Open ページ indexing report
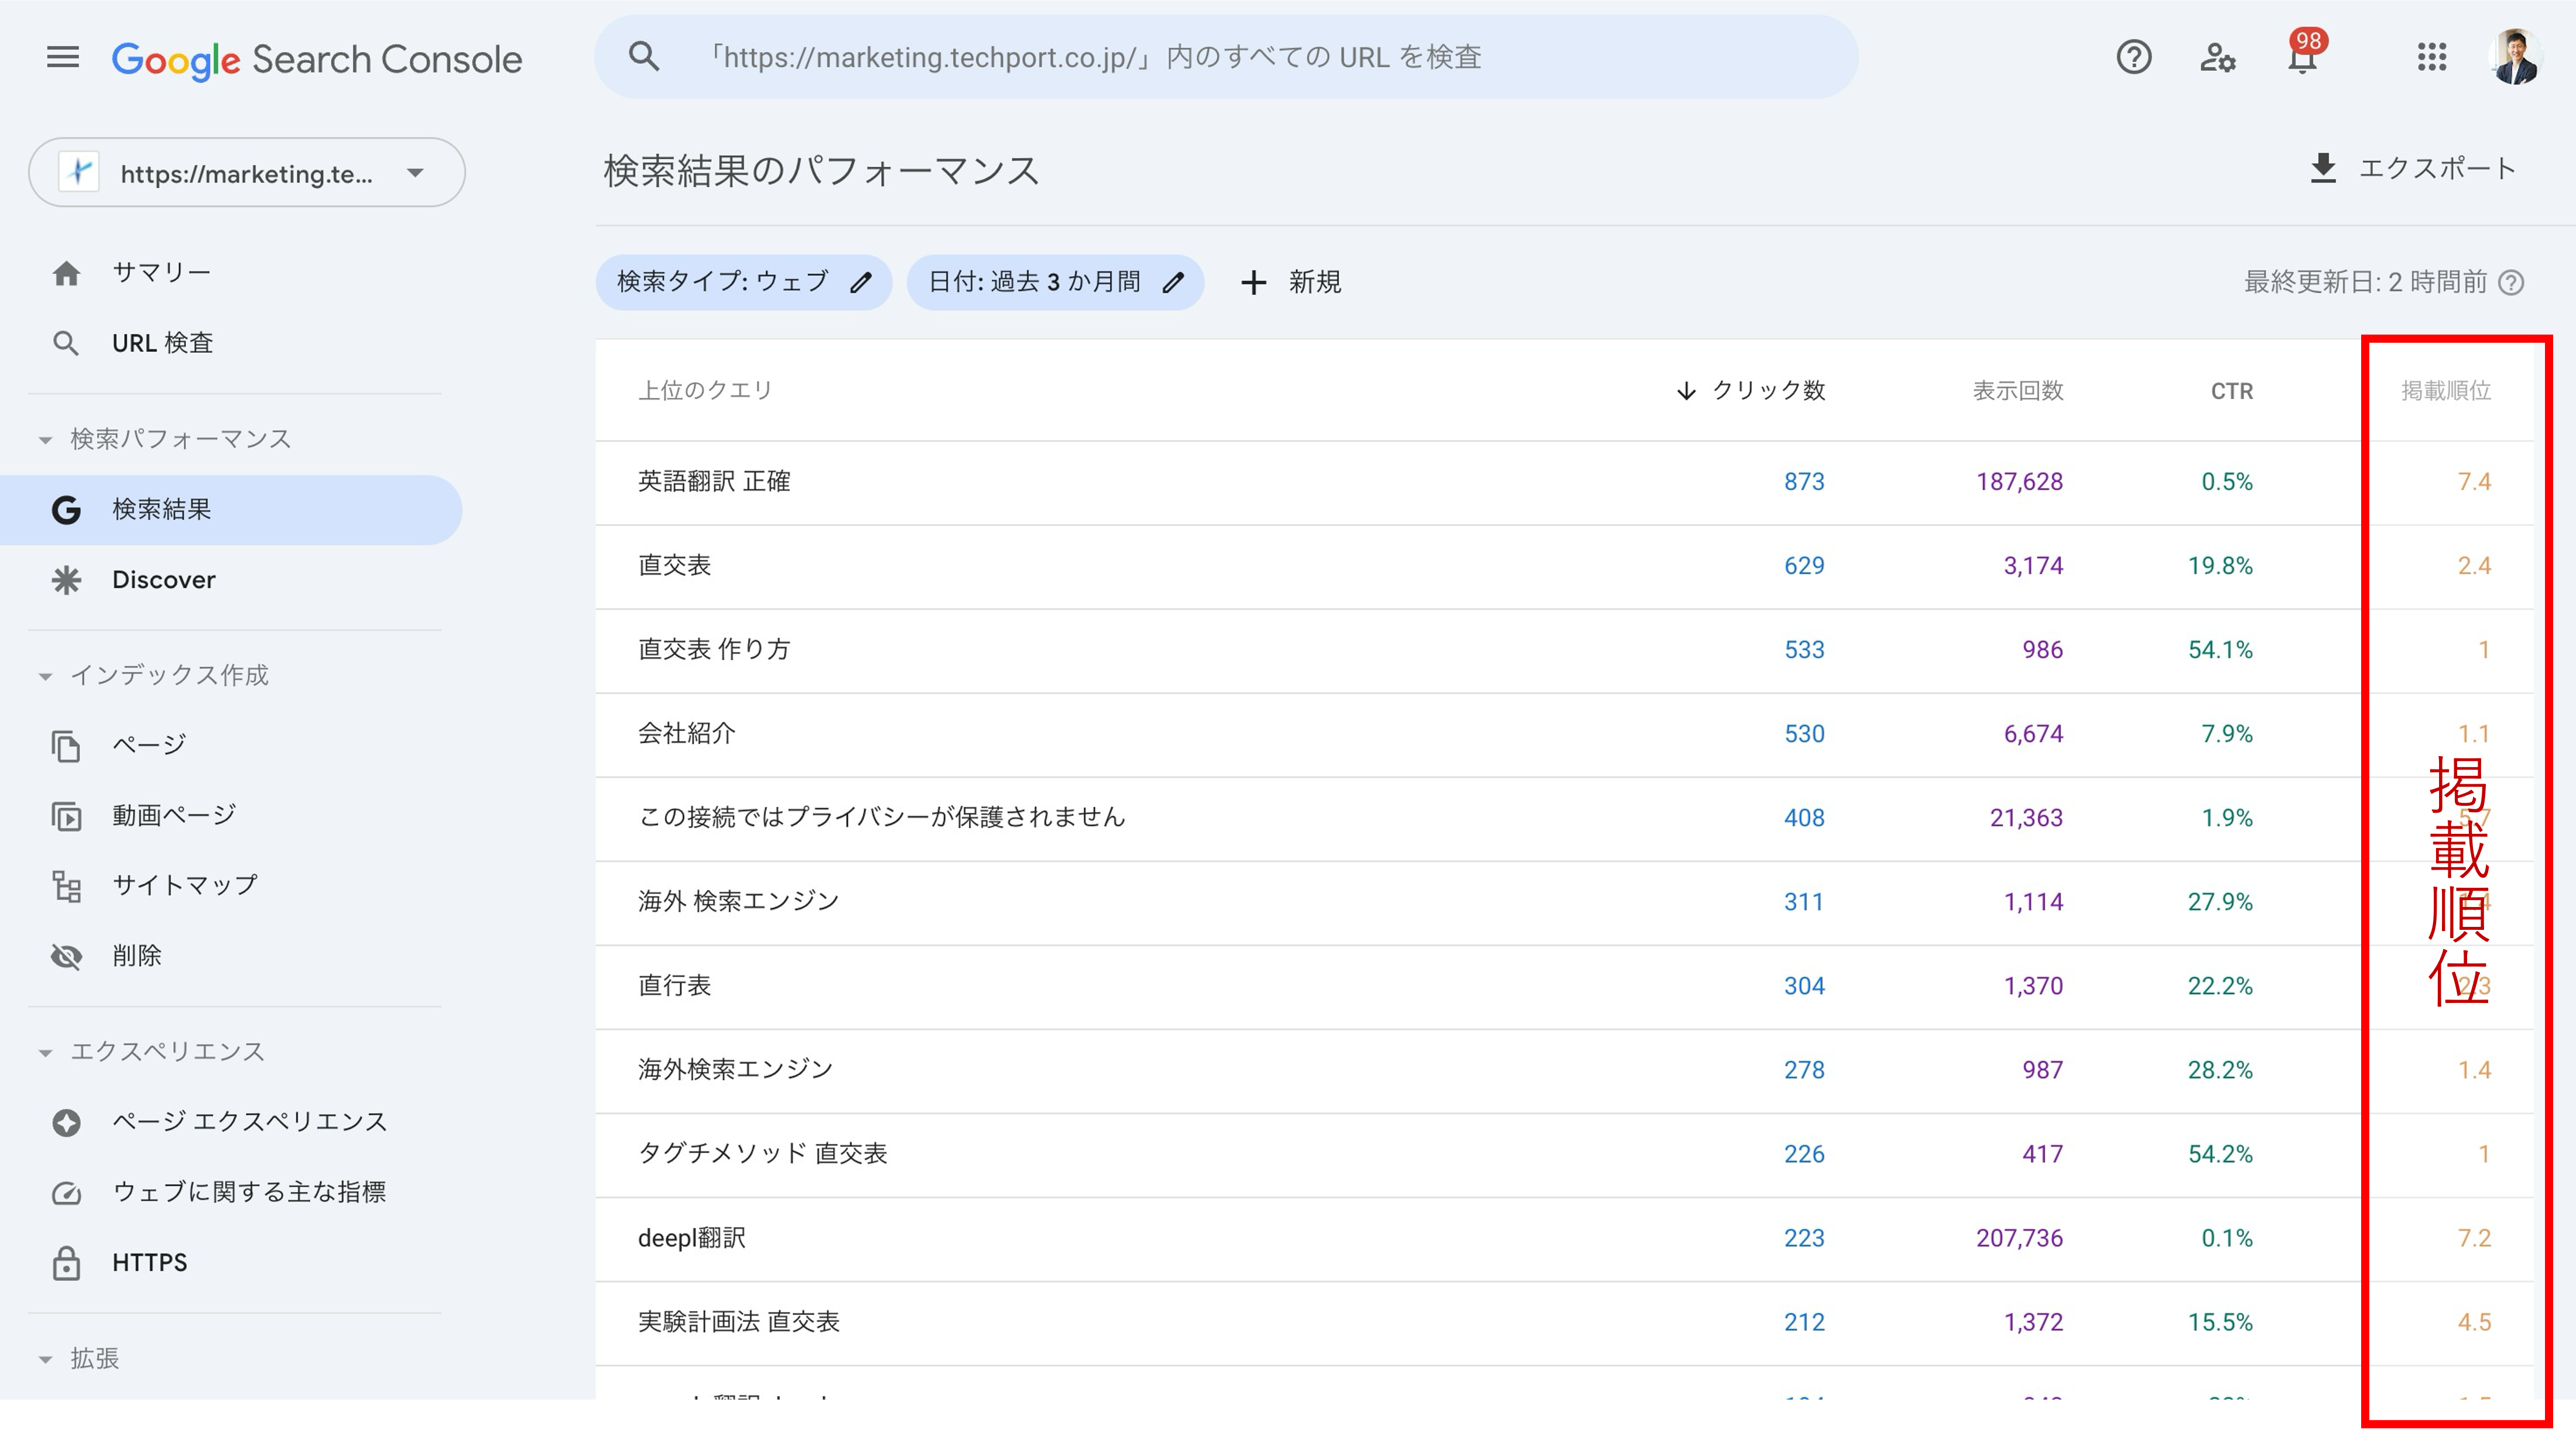The height and width of the screenshot is (1429, 2576). (x=231, y=744)
